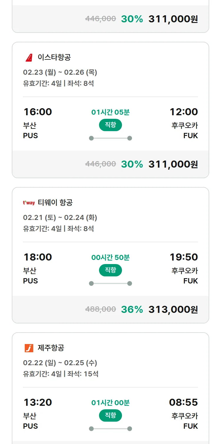This screenshot has height=444, width=221.
Task: Click the Eastar Jet airline logo icon
Action: click(x=29, y=57)
